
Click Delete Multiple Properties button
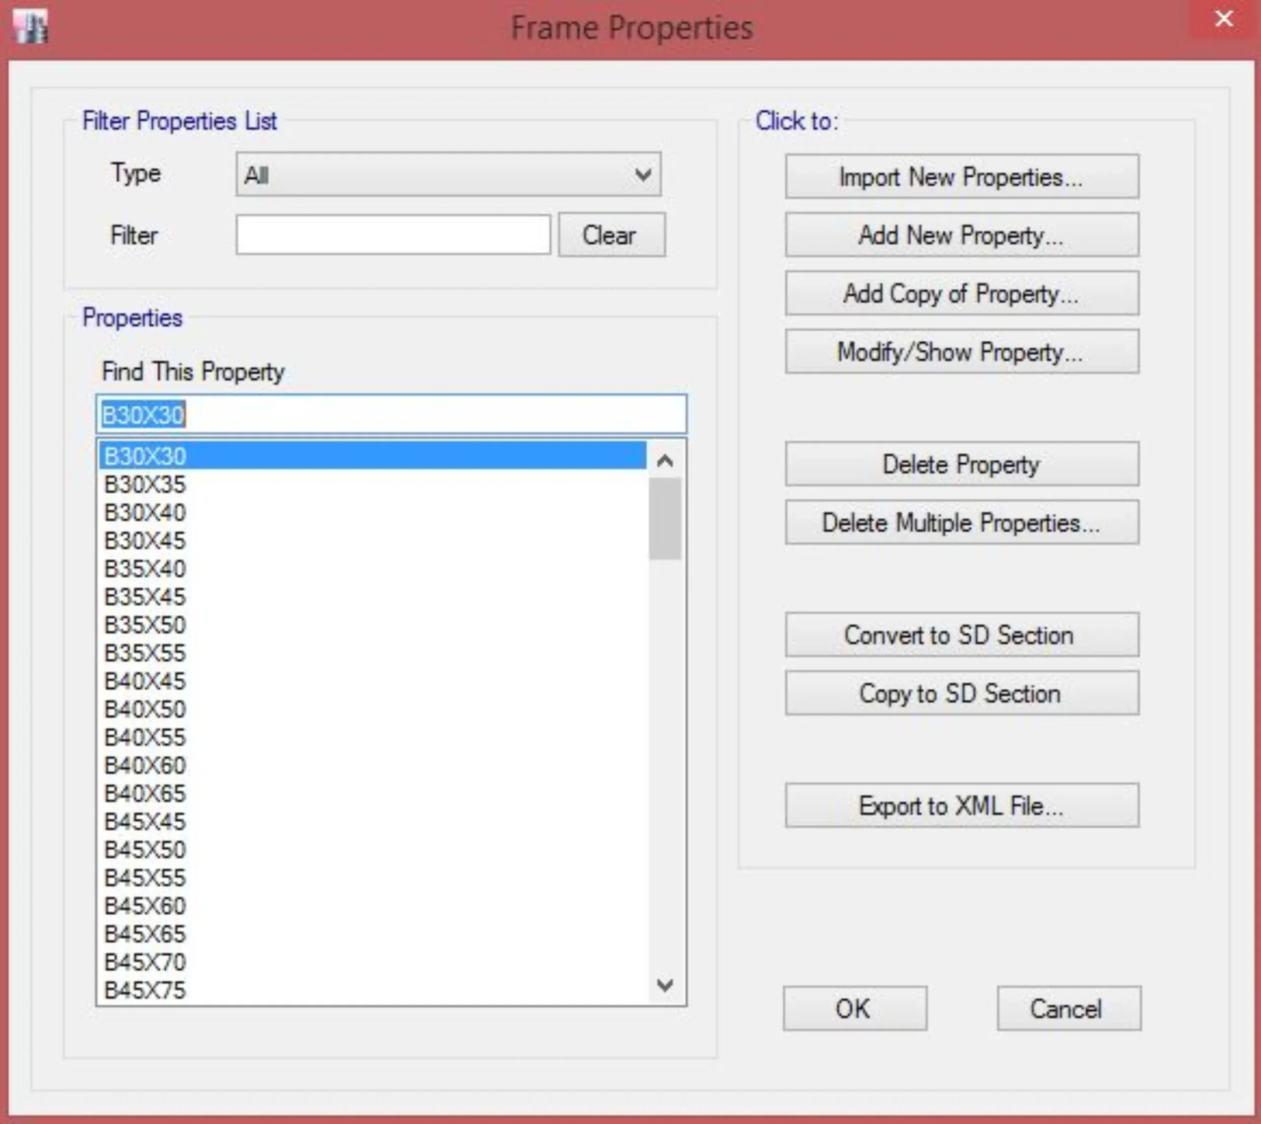[x=962, y=523]
